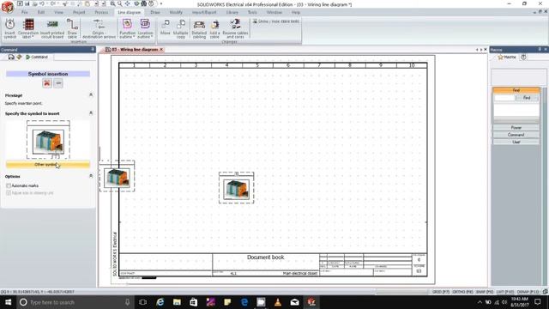
Task: Click the Find button in Macros panel
Action: (527, 98)
